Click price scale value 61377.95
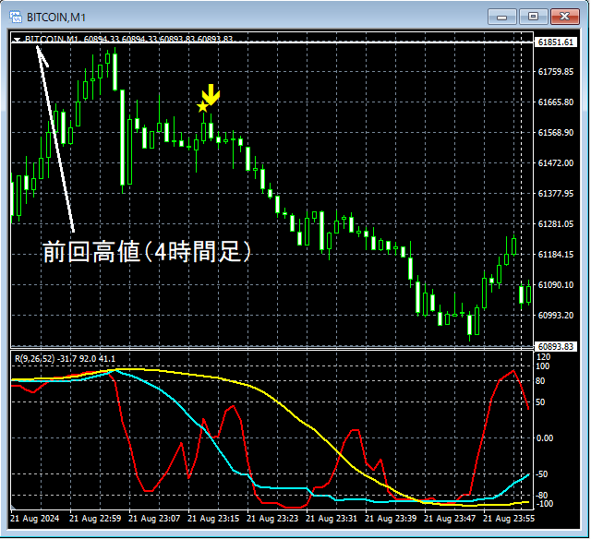This screenshot has width=591, height=539. pos(556,194)
